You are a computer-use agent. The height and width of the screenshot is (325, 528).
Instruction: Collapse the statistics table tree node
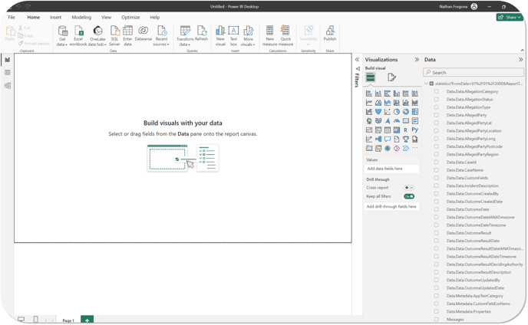pyautogui.click(x=426, y=84)
